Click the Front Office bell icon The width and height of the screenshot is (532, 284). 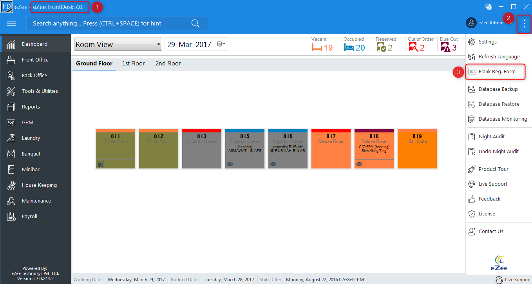tap(11, 60)
